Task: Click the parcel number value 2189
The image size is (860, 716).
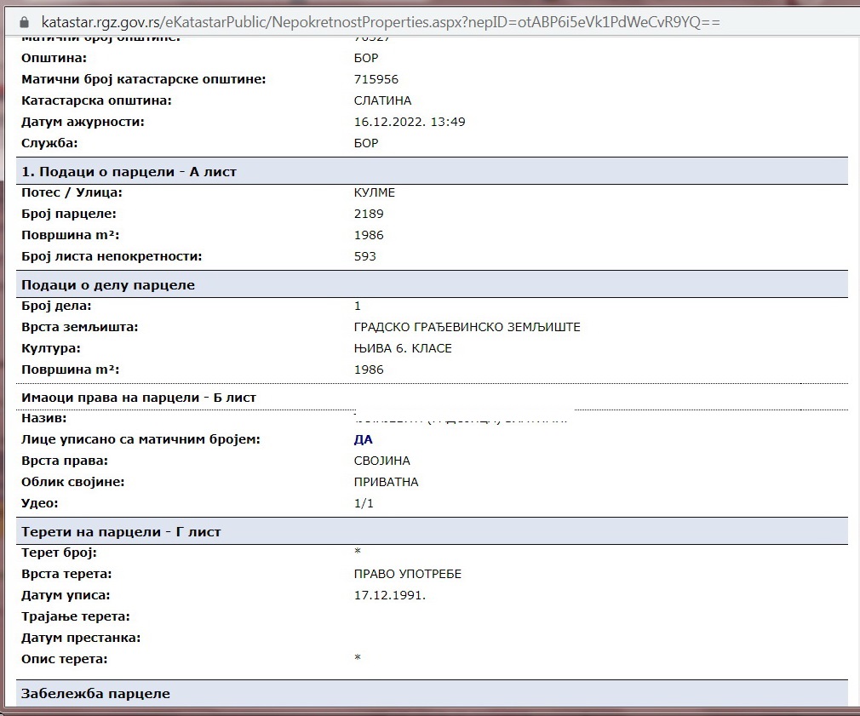Action: pos(369,214)
